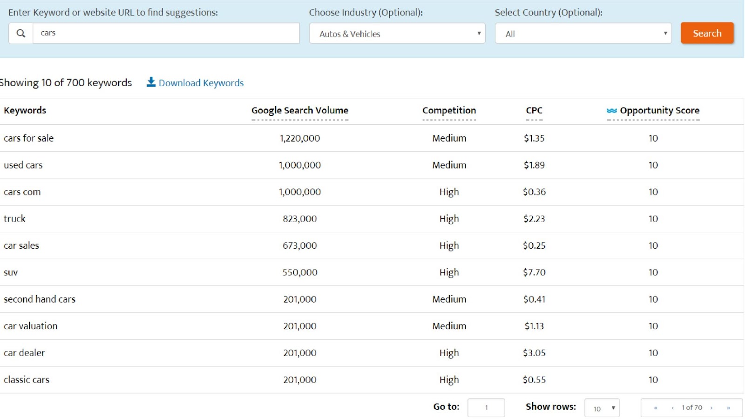The image size is (745, 419).
Task: Open the Show rows dropdown
Action: [x=602, y=407]
